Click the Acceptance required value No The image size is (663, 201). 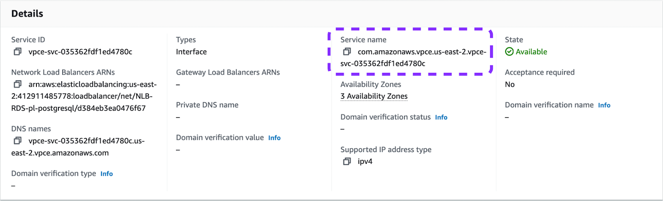tap(510, 85)
